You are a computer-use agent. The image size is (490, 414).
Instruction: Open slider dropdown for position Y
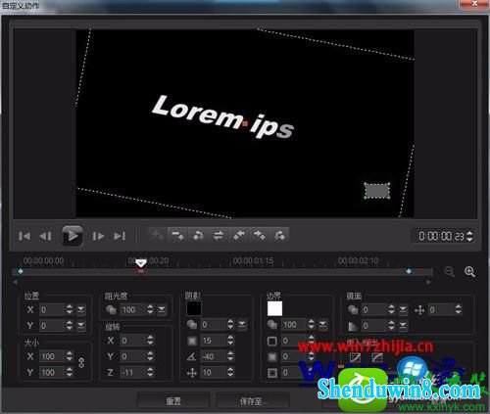[x=81, y=325]
